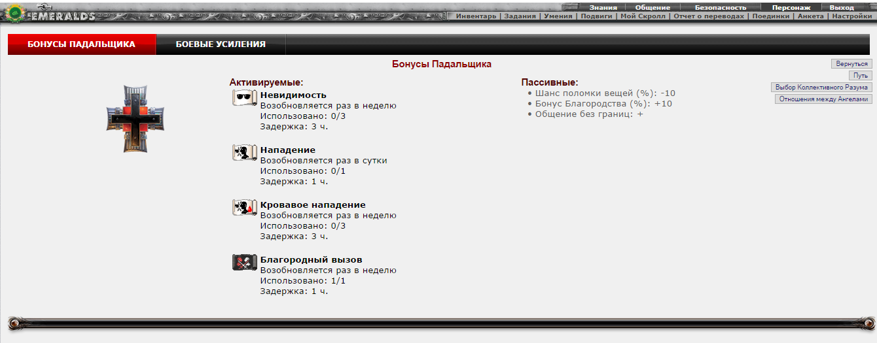Click the Путь button
This screenshot has height=343, width=877.
coord(860,76)
